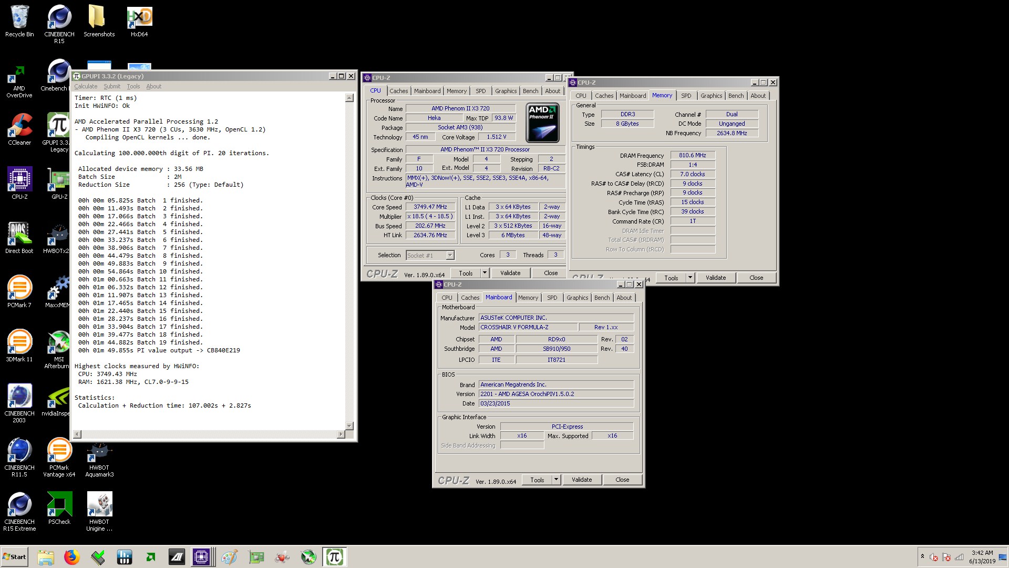
Task: Launch HWBOT Aquamark3 desktop shortcut
Action: click(99, 461)
